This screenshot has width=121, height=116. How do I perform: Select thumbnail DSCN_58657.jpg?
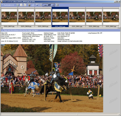(x=9, y=17)
